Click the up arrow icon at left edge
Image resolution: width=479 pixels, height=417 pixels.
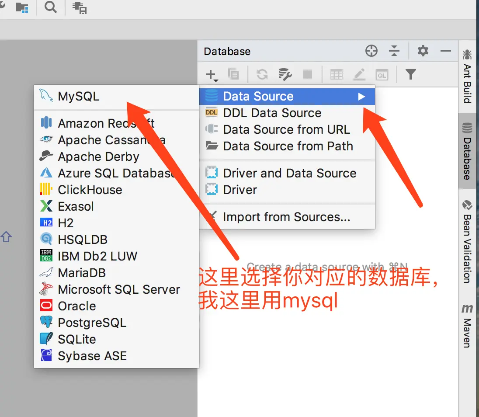(6, 236)
